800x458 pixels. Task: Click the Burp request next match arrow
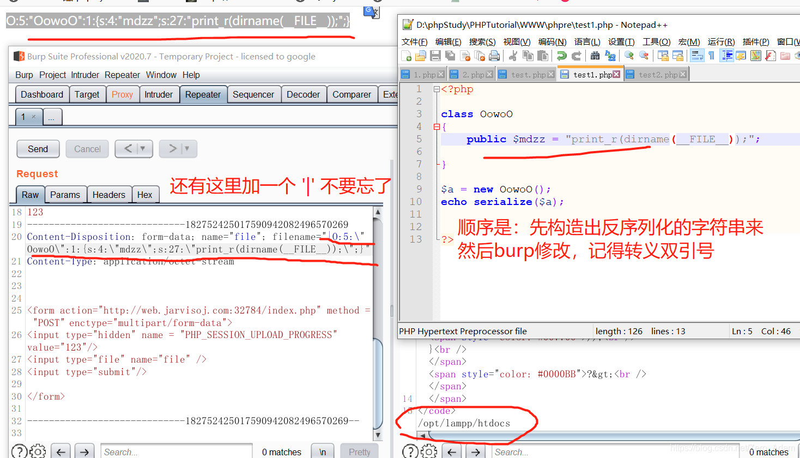coord(84,452)
